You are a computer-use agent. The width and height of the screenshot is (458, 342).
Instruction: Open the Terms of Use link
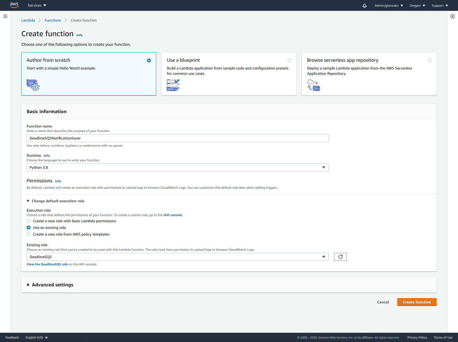pos(443,337)
